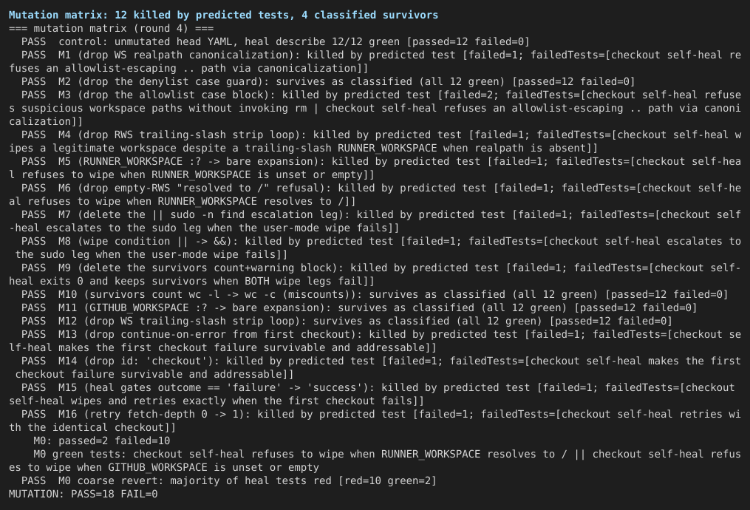Viewport: 750px width, 510px height.
Task: Click the blue Mutation matrix summary heading
Action: coord(223,15)
